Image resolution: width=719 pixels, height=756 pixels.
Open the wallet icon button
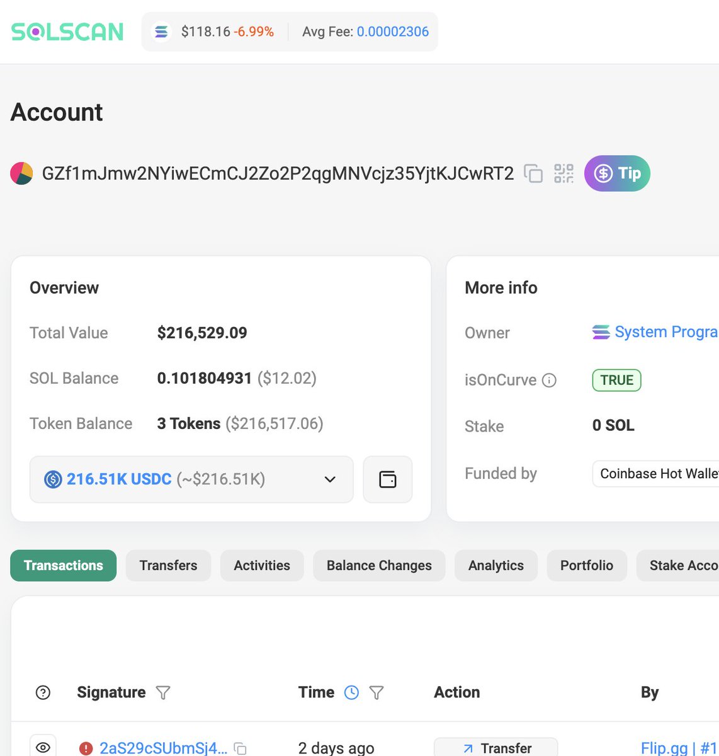pyautogui.click(x=388, y=479)
